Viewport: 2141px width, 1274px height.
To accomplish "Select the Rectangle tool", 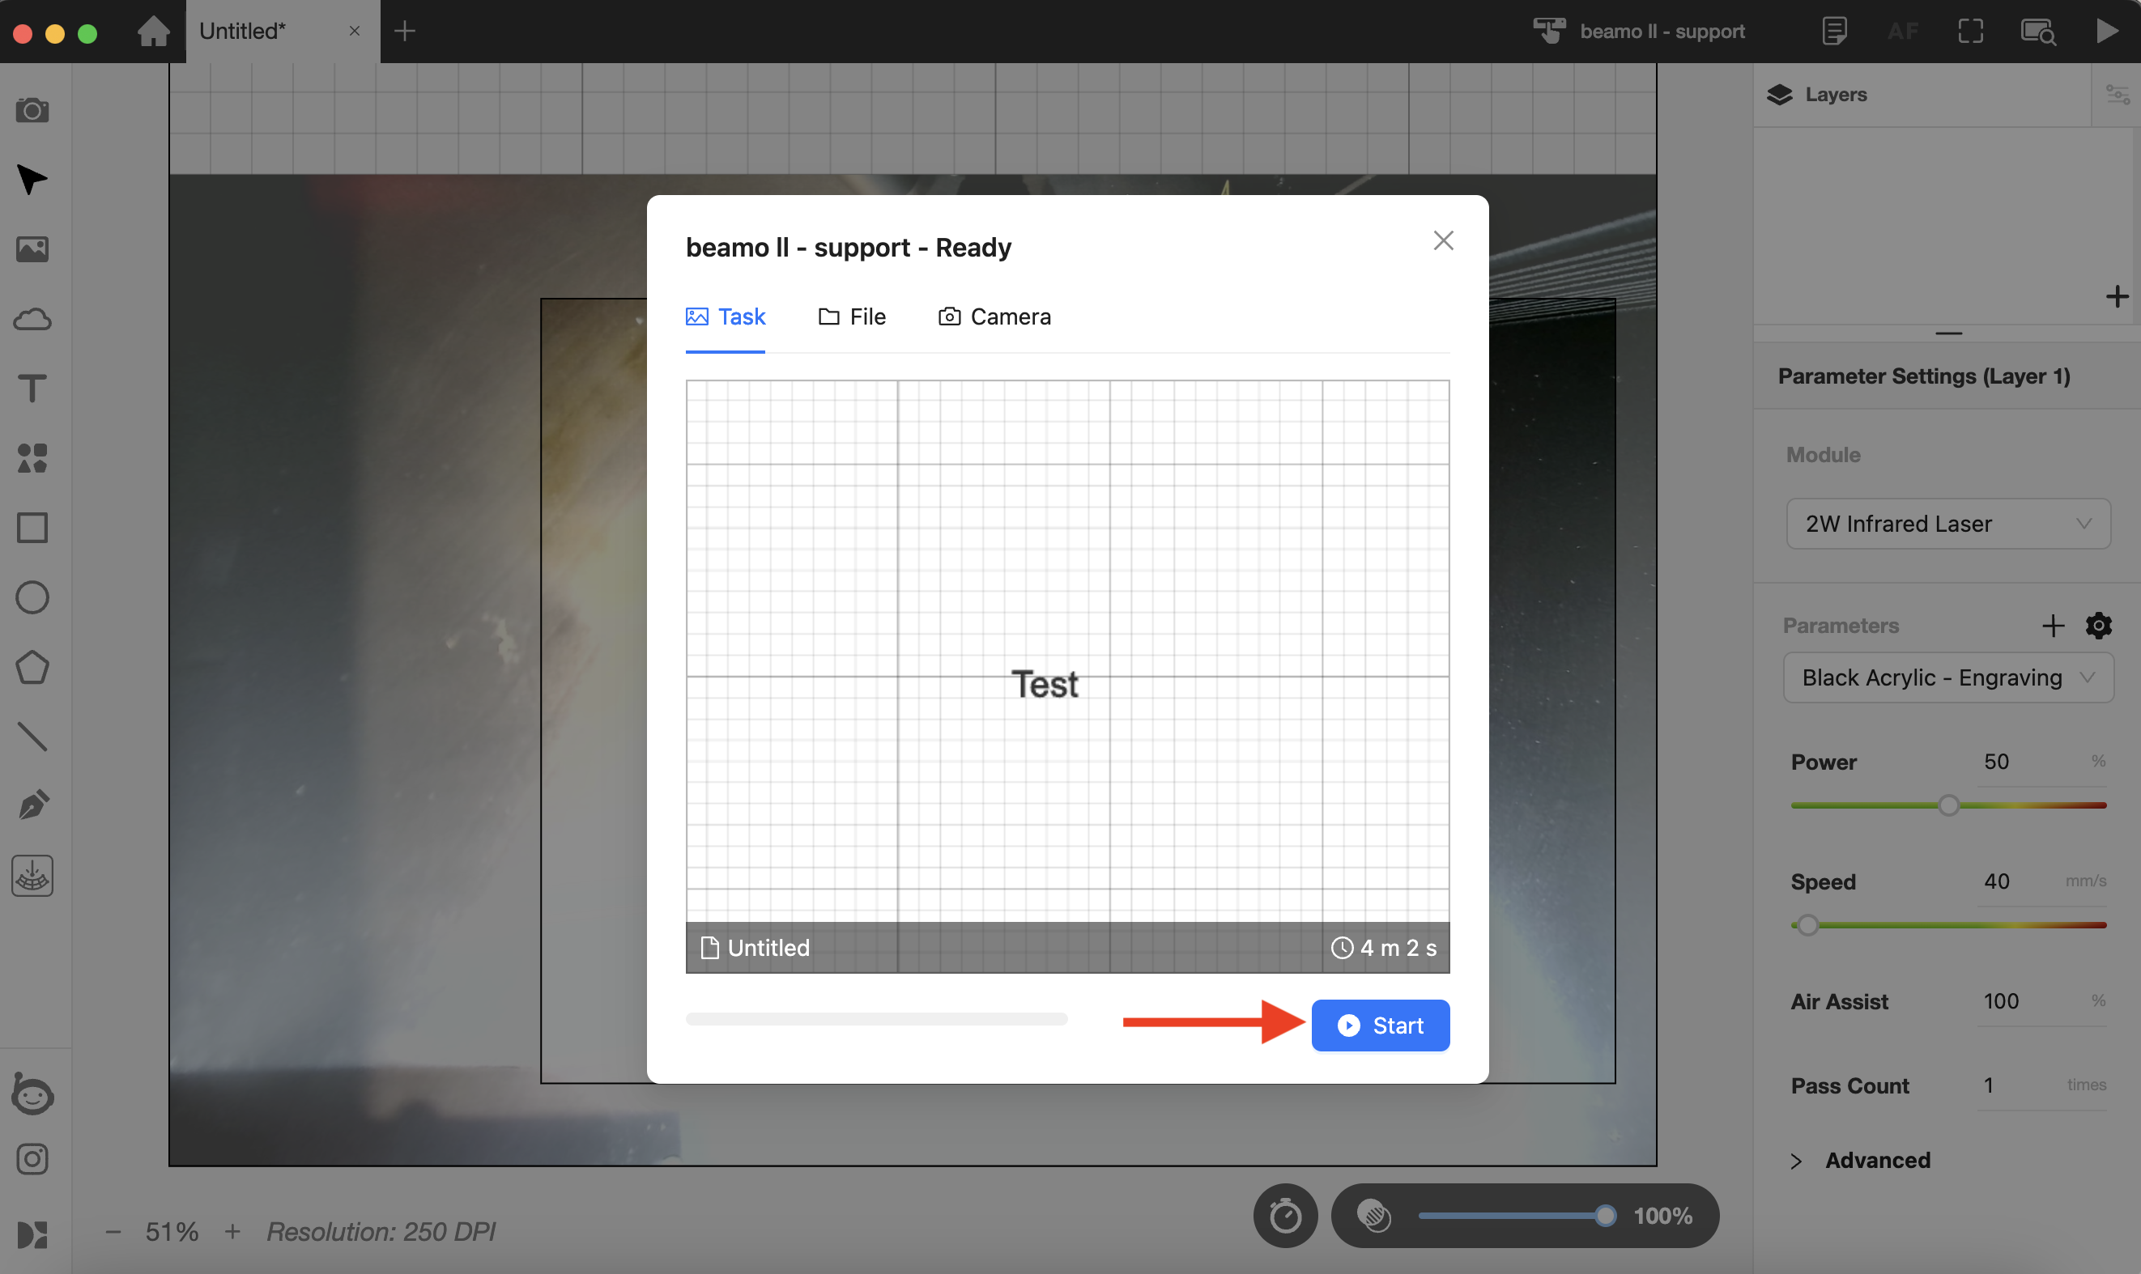I will 32,528.
